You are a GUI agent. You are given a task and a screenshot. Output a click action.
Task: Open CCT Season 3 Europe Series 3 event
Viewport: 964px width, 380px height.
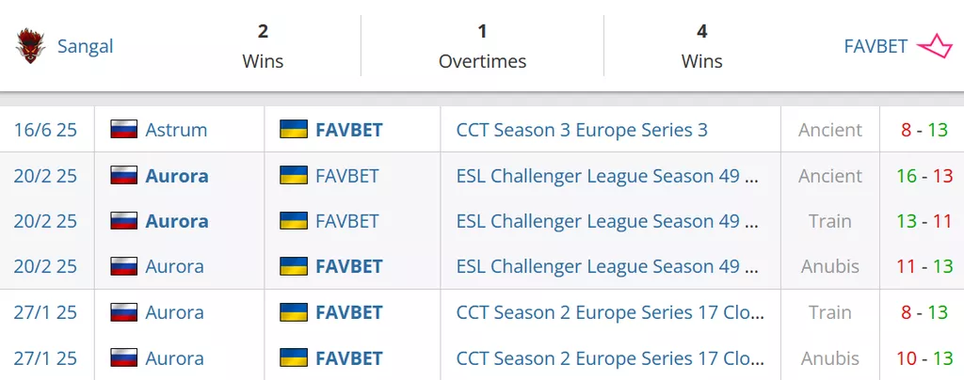(582, 130)
